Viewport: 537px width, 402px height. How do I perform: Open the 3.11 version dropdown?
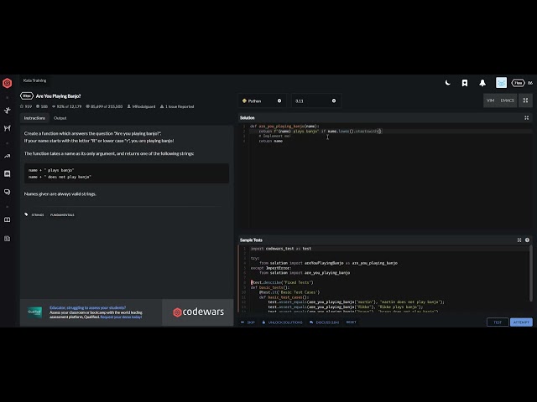click(x=316, y=100)
